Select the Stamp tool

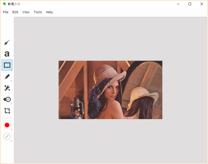[7, 99]
